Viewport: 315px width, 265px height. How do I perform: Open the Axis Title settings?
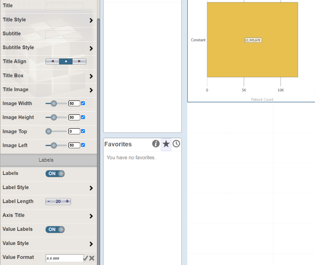pyautogui.click(x=48, y=216)
